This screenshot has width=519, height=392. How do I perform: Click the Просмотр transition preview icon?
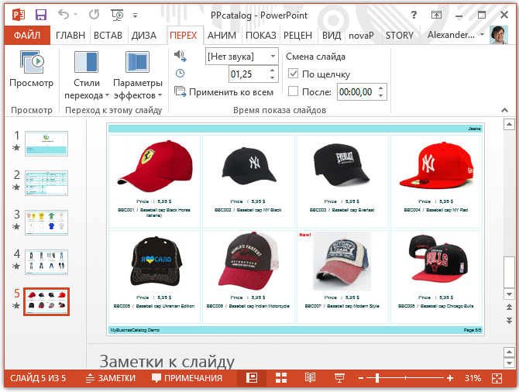coord(32,62)
